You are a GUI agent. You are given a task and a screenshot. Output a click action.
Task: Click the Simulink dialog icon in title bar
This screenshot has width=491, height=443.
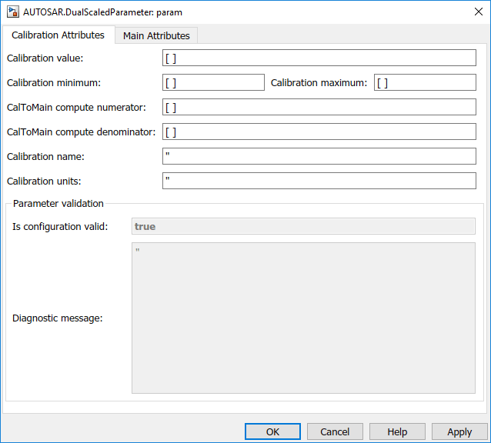[x=13, y=12]
